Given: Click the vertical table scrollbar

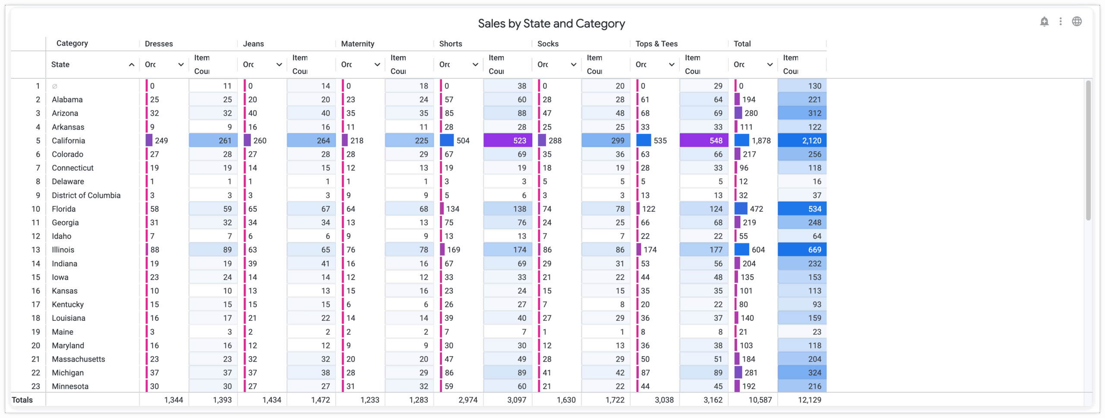Looking at the screenshot, I should pyautogui.click(x=1088, y=151).
